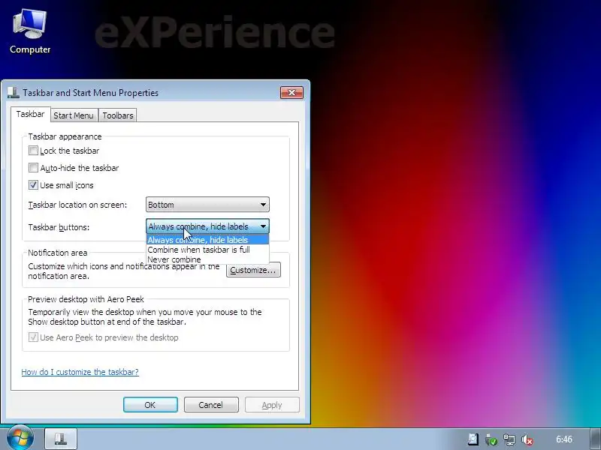Close the Taskbar Properties dialog
The width and height of the screenshot is (601, 450).
tap(291, 92)
